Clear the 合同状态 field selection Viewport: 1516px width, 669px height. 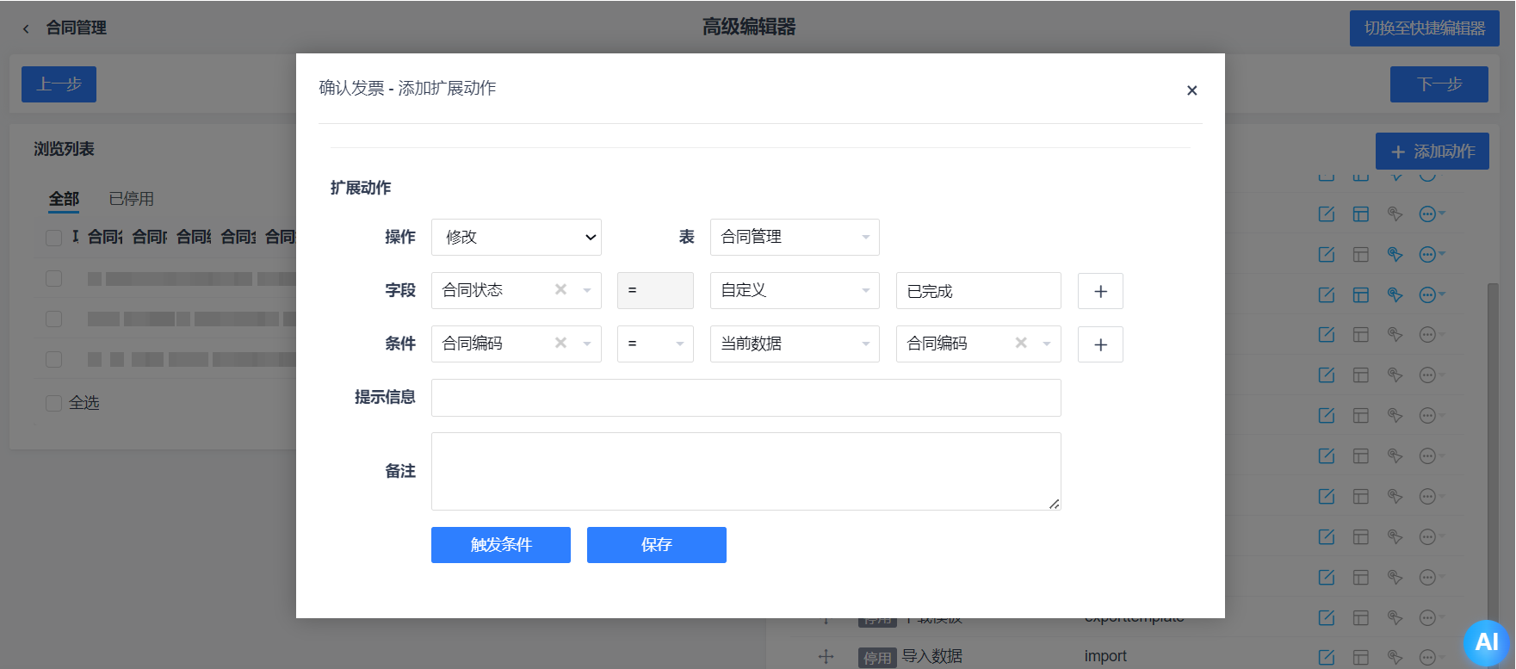(560, 290)
